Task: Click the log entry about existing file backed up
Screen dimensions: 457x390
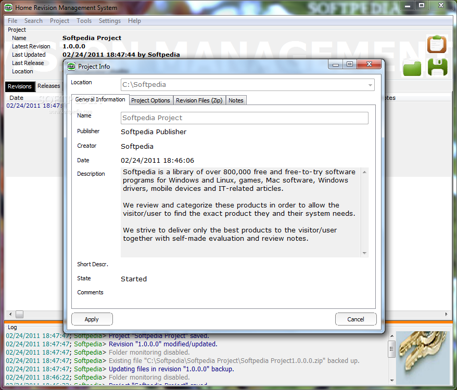Action: pos(234,360)
